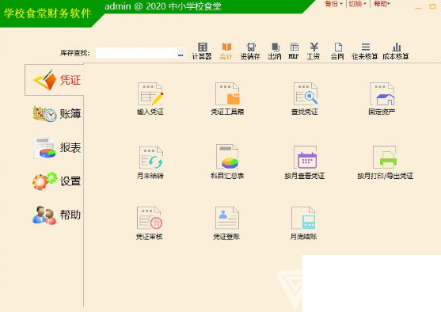Screen dimensions: 441x312
Task: Click the 库存查找 search input field
Action: coord(136,53)
